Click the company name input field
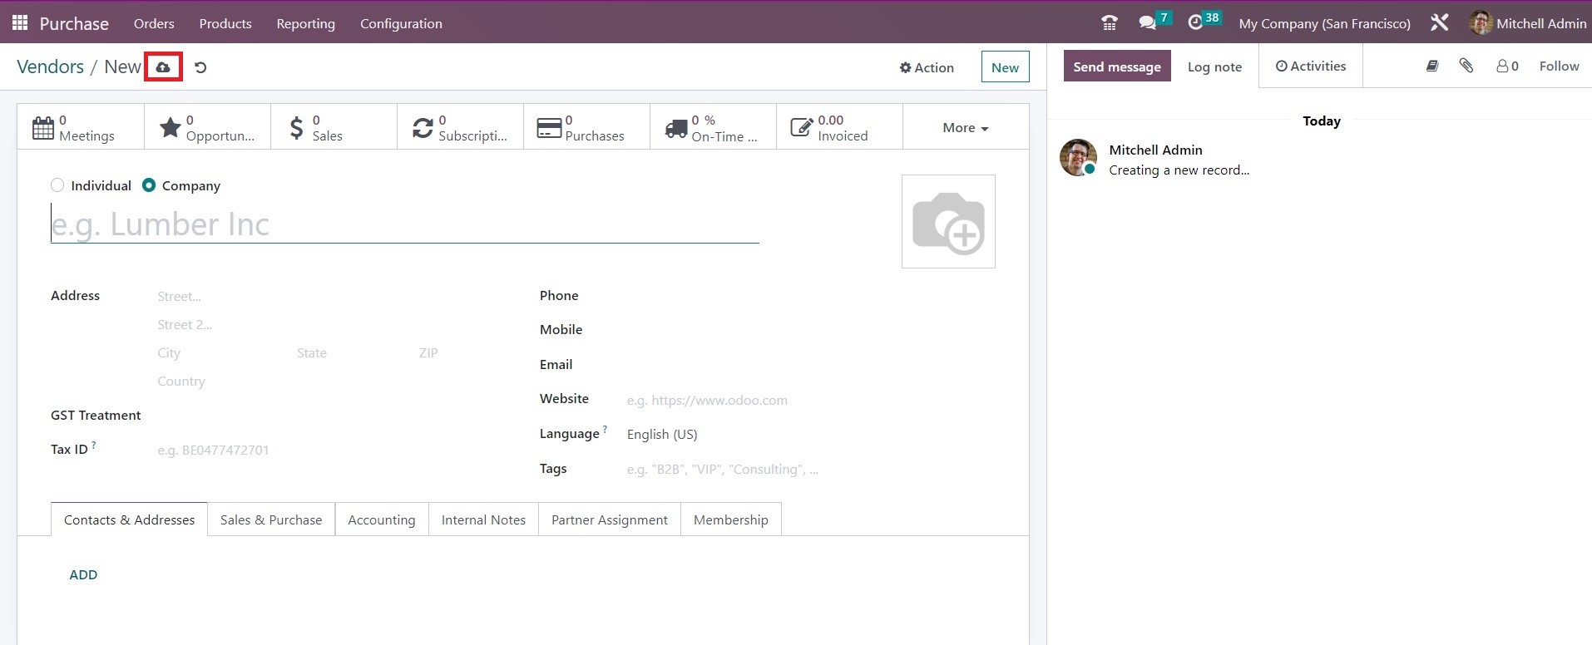This screenshot has width=1592, height=645. [x=404, y=224]
